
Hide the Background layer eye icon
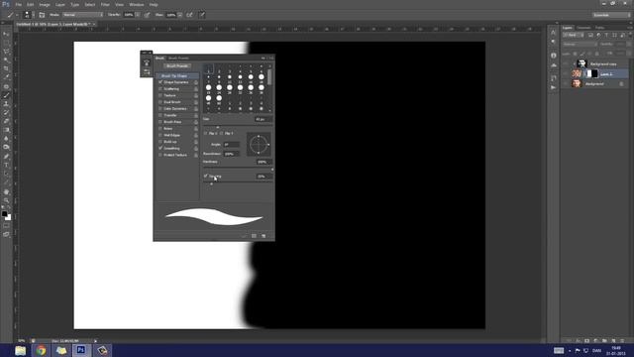click(x=566, y=83)
